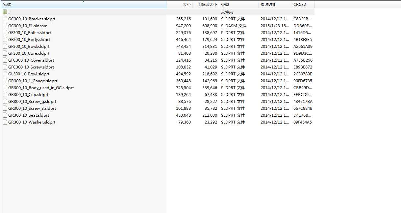Sort by the 名称 column header
Image resolution: width=401 pixels, height=213 pixels.
[83, 5]
